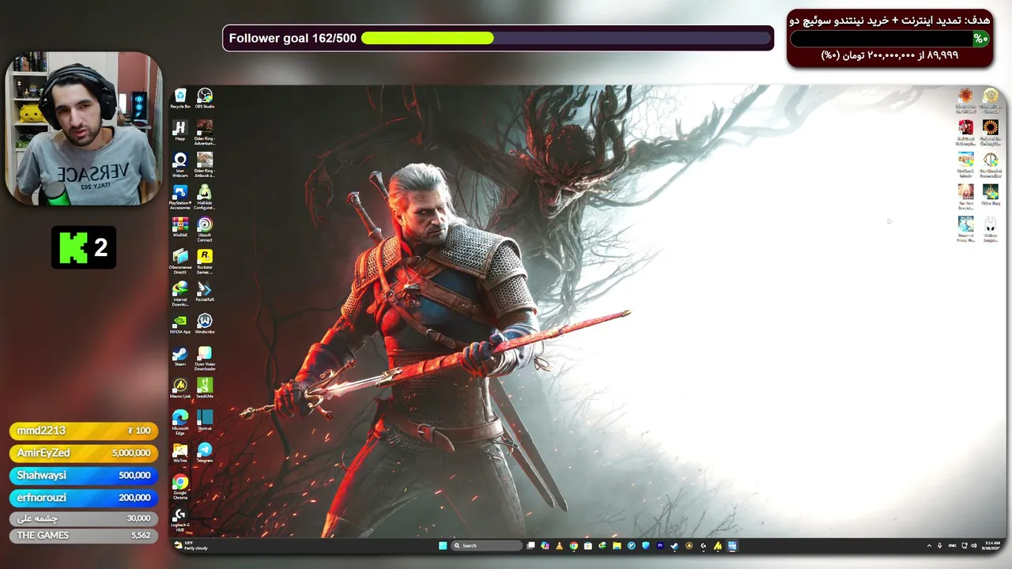Screen dimensions: 1012x569
Task: Open the Irium Webcam shortcut
Action: (x=180, y=164)
